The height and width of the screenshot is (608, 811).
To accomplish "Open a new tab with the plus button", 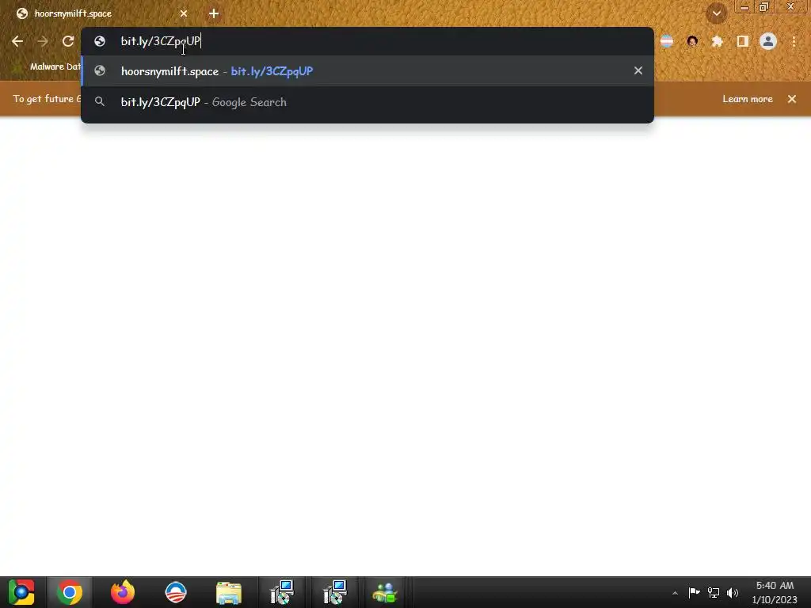I will [214, 13].
